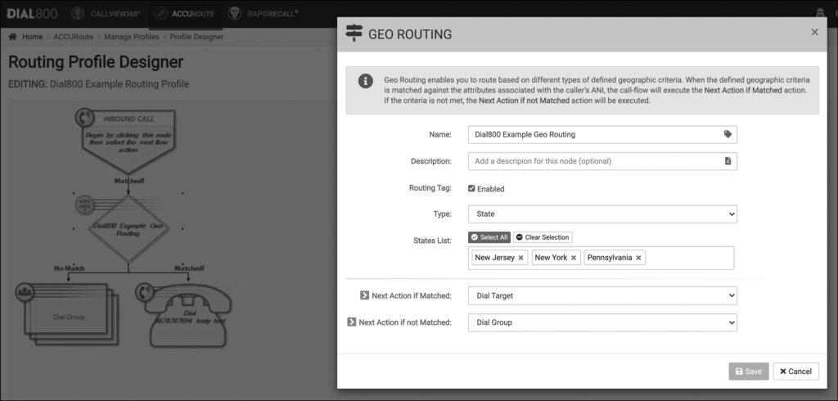Open the Type dropdown showing State
This screenshot has height=401, width=838.
(602, 214)
